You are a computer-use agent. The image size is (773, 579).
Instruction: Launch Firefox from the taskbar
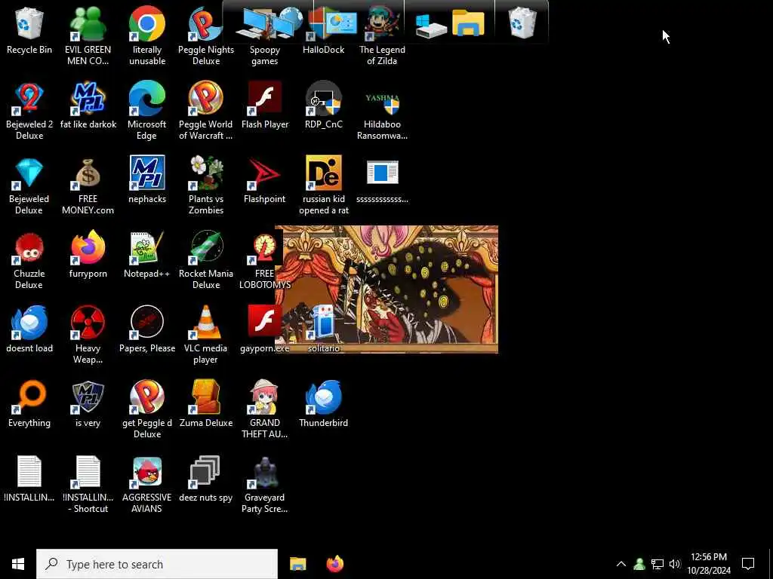[335, 564]
